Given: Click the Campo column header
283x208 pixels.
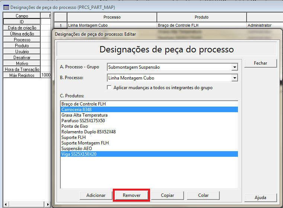Looking at the screenshot, I should (x=22, y=16).
